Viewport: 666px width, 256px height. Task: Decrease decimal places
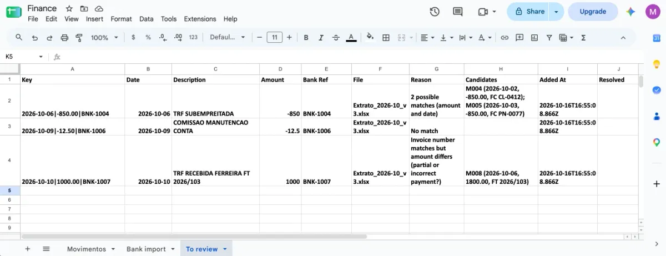[163, 37]
